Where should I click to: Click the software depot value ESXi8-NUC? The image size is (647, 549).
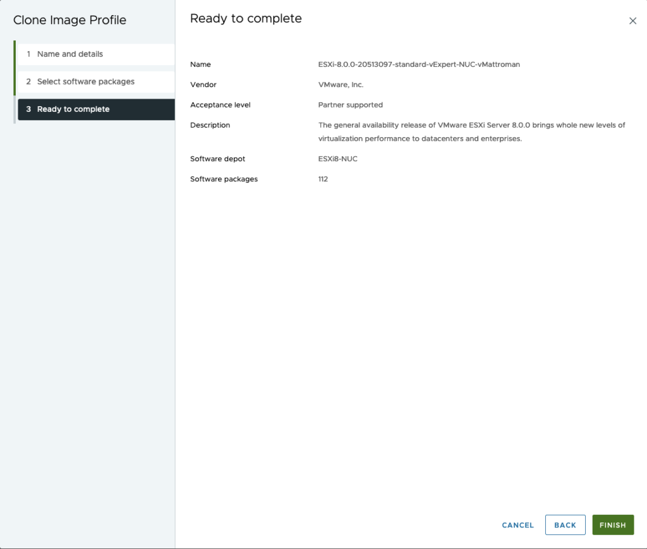[x=337, y=159]
